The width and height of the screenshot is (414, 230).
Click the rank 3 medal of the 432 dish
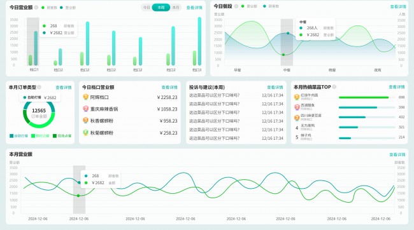click(297, 118)
